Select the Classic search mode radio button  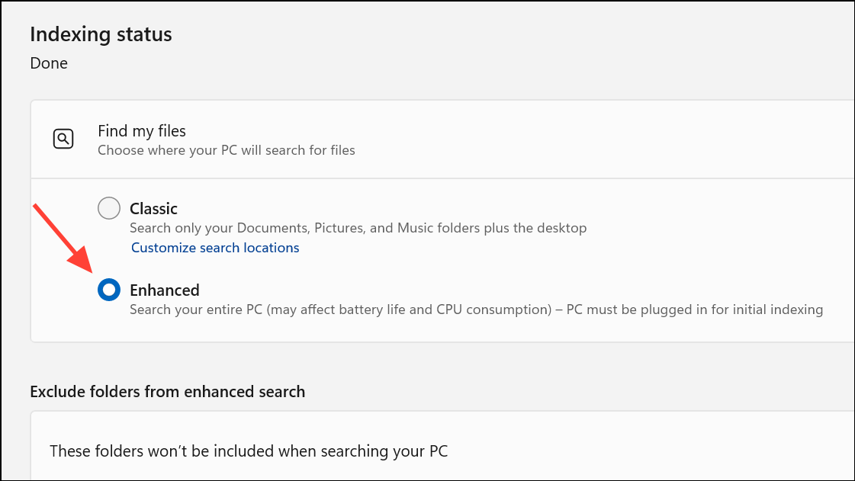point(109,207)
